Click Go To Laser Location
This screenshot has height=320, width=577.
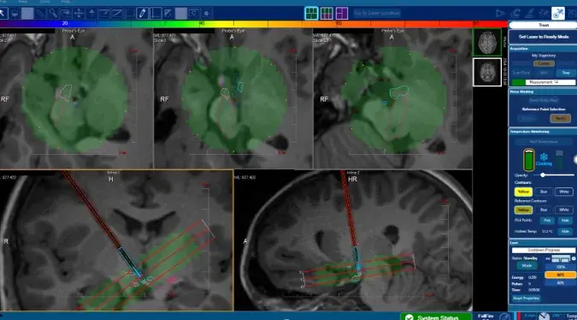[376, 13]
